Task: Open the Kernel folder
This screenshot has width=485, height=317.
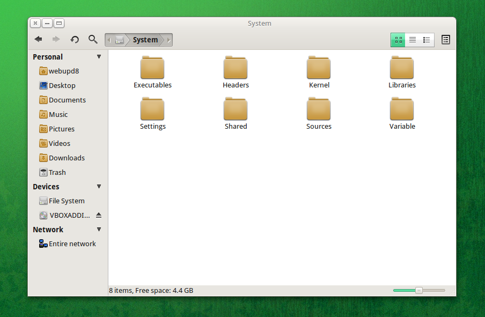Action: 319,72
